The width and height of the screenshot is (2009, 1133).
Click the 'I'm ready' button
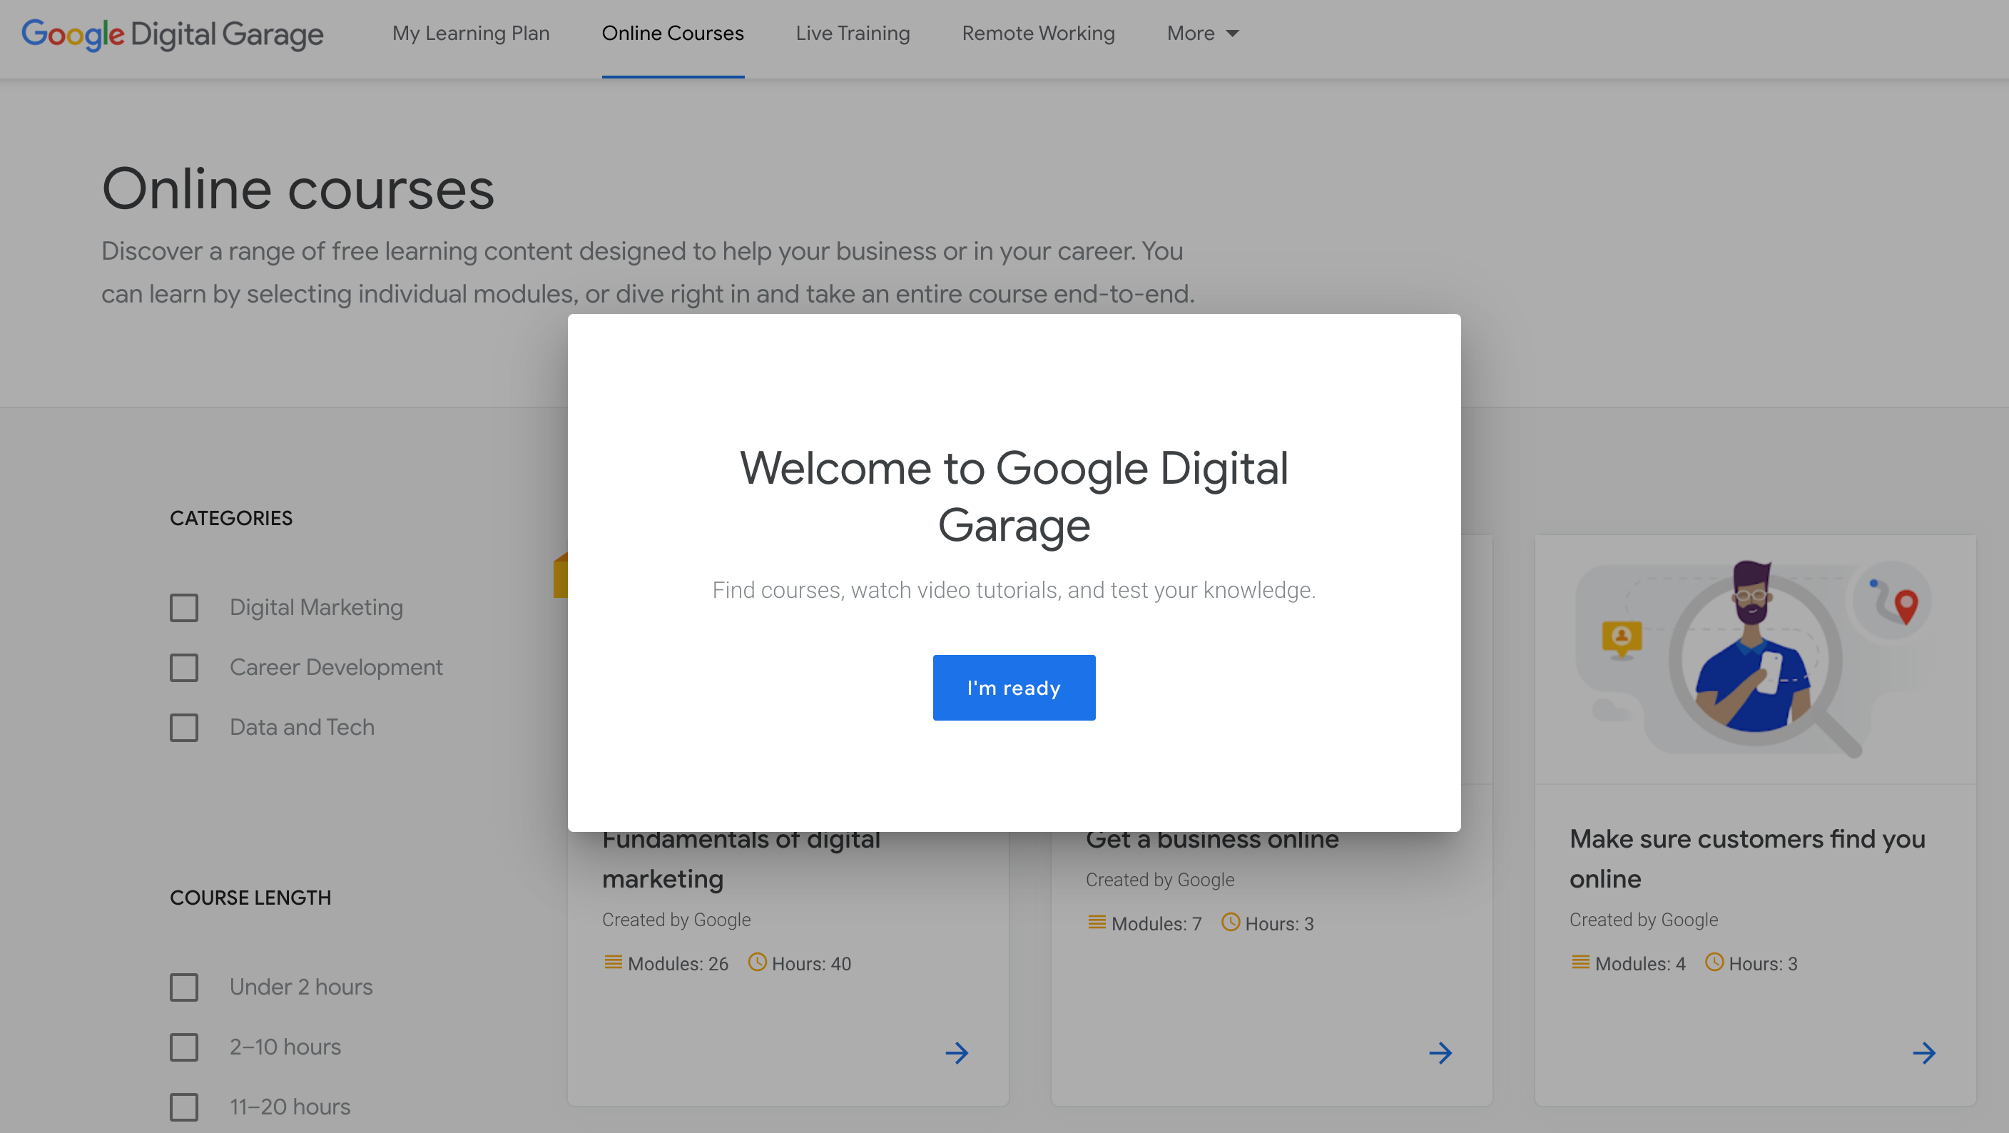(x=1013, y=687)
